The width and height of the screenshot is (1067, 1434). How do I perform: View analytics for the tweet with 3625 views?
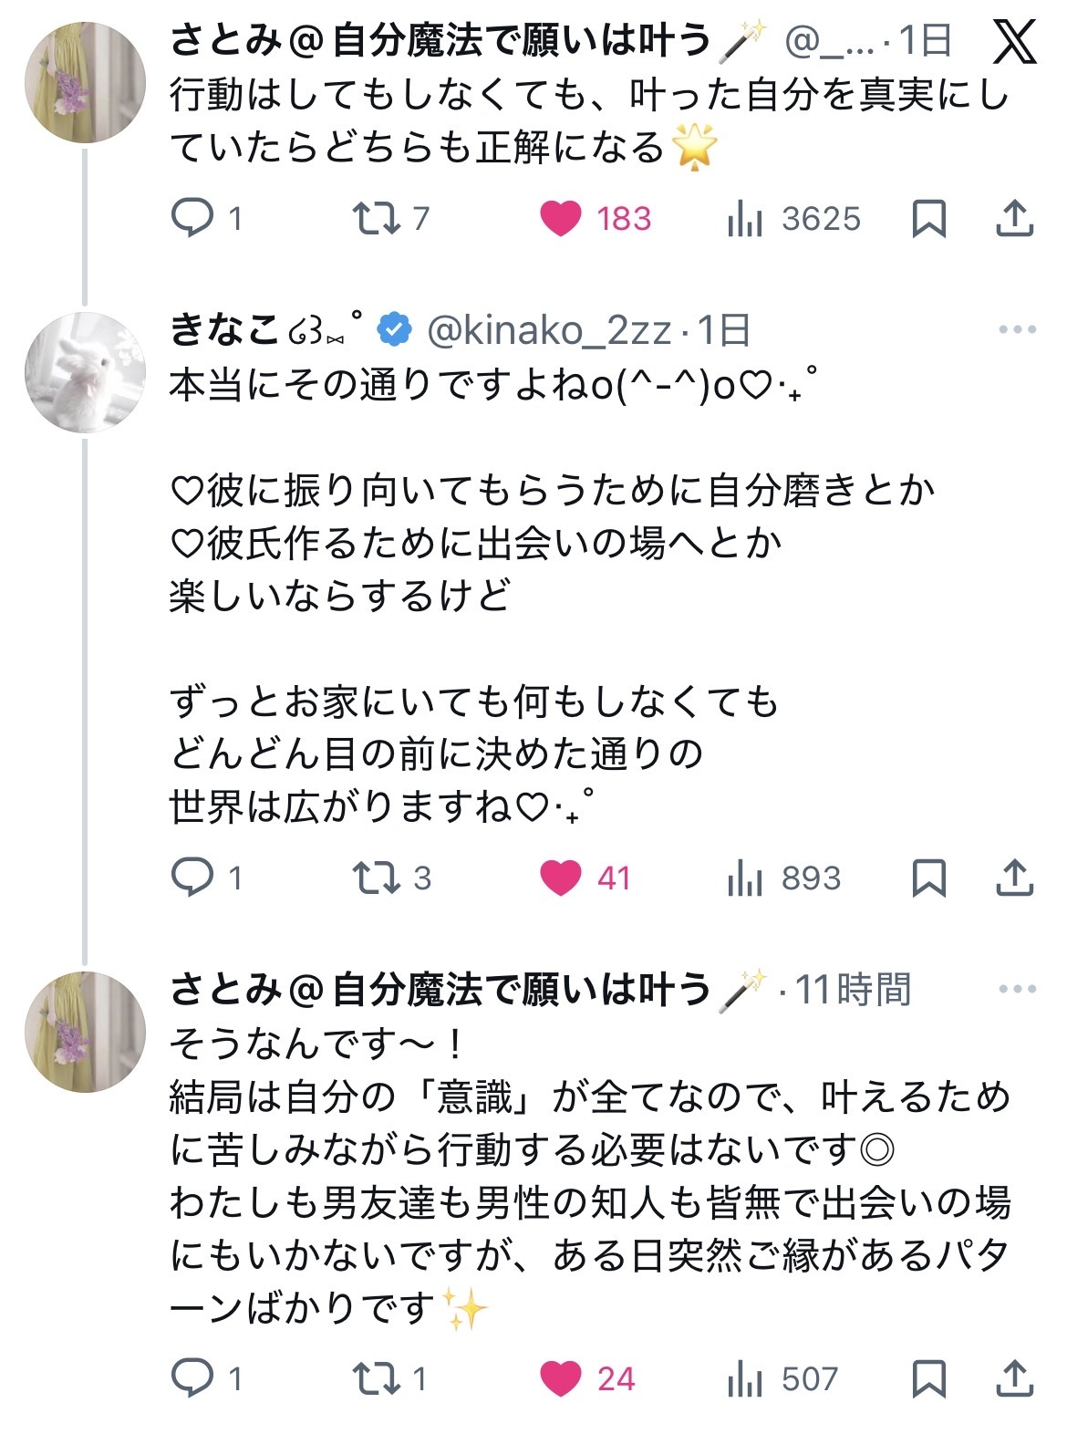click(745, 218)
